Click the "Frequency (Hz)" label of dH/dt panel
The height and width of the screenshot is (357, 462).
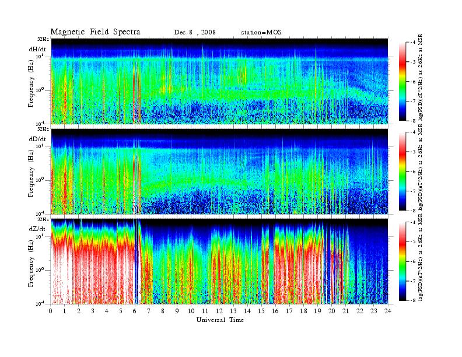[32, 83]
